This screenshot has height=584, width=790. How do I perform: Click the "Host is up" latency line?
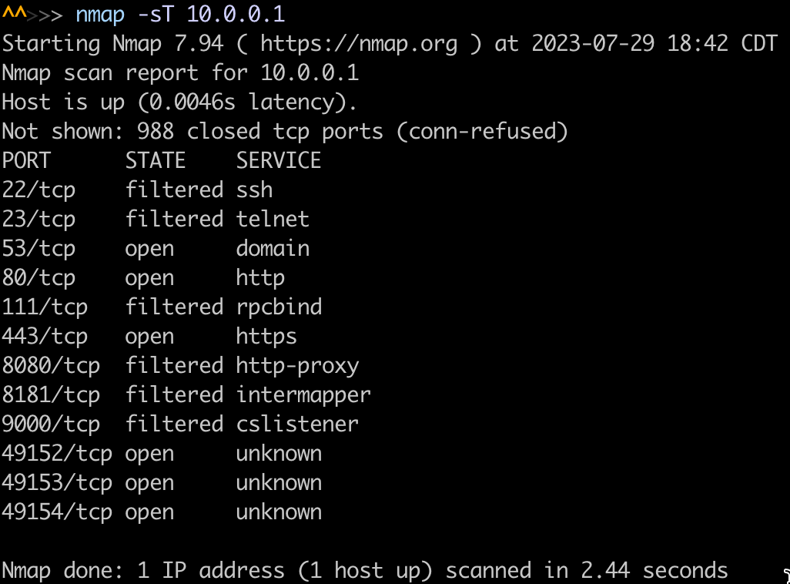click(179, 102)
